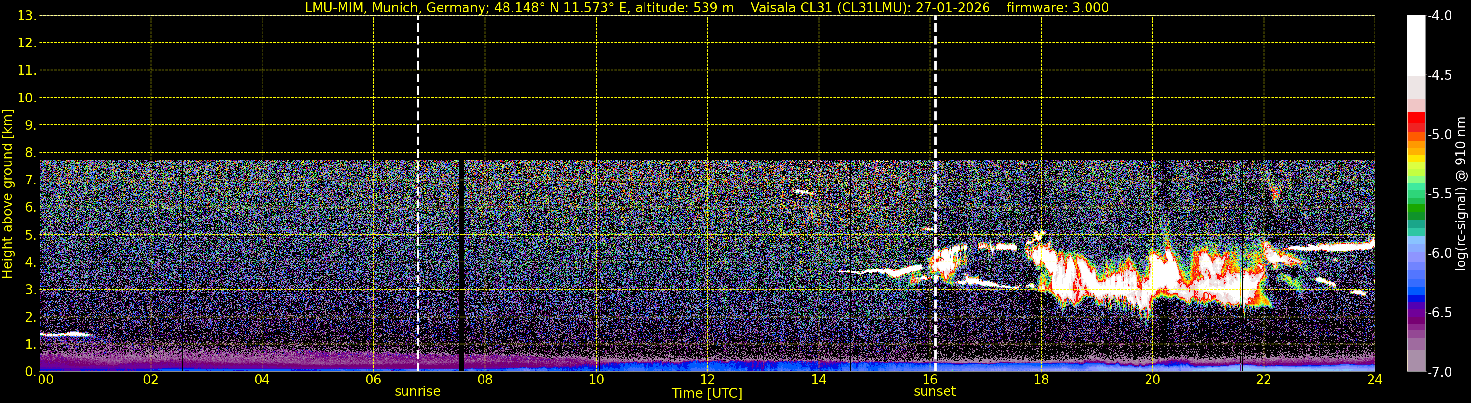Click the white top of the colorbar
The width and height of the screenshot is (1471, 403).
point(1416,45)
